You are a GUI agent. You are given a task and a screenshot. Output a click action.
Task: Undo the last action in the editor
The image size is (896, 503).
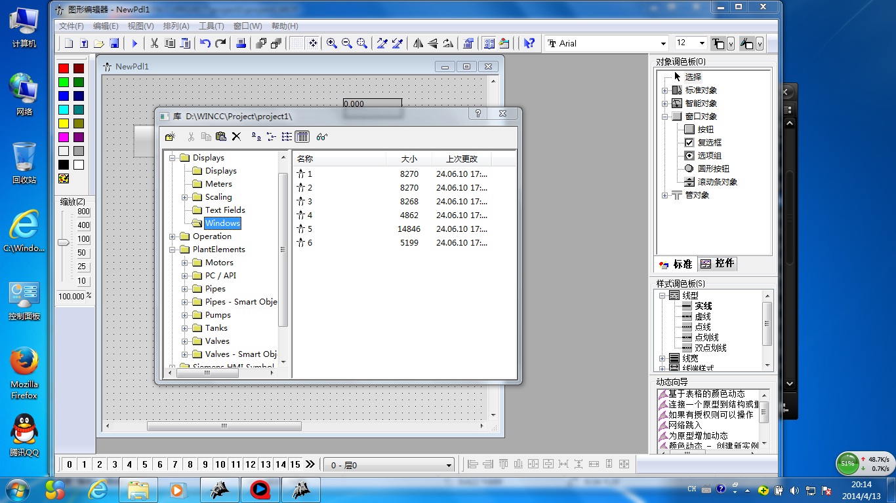(205, 43)
